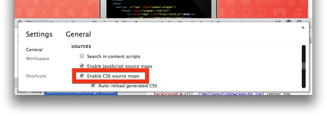Toggle Enable JavaScript source maps checkbox
This screenshot has width=327, height=116.
click(82, 66)
